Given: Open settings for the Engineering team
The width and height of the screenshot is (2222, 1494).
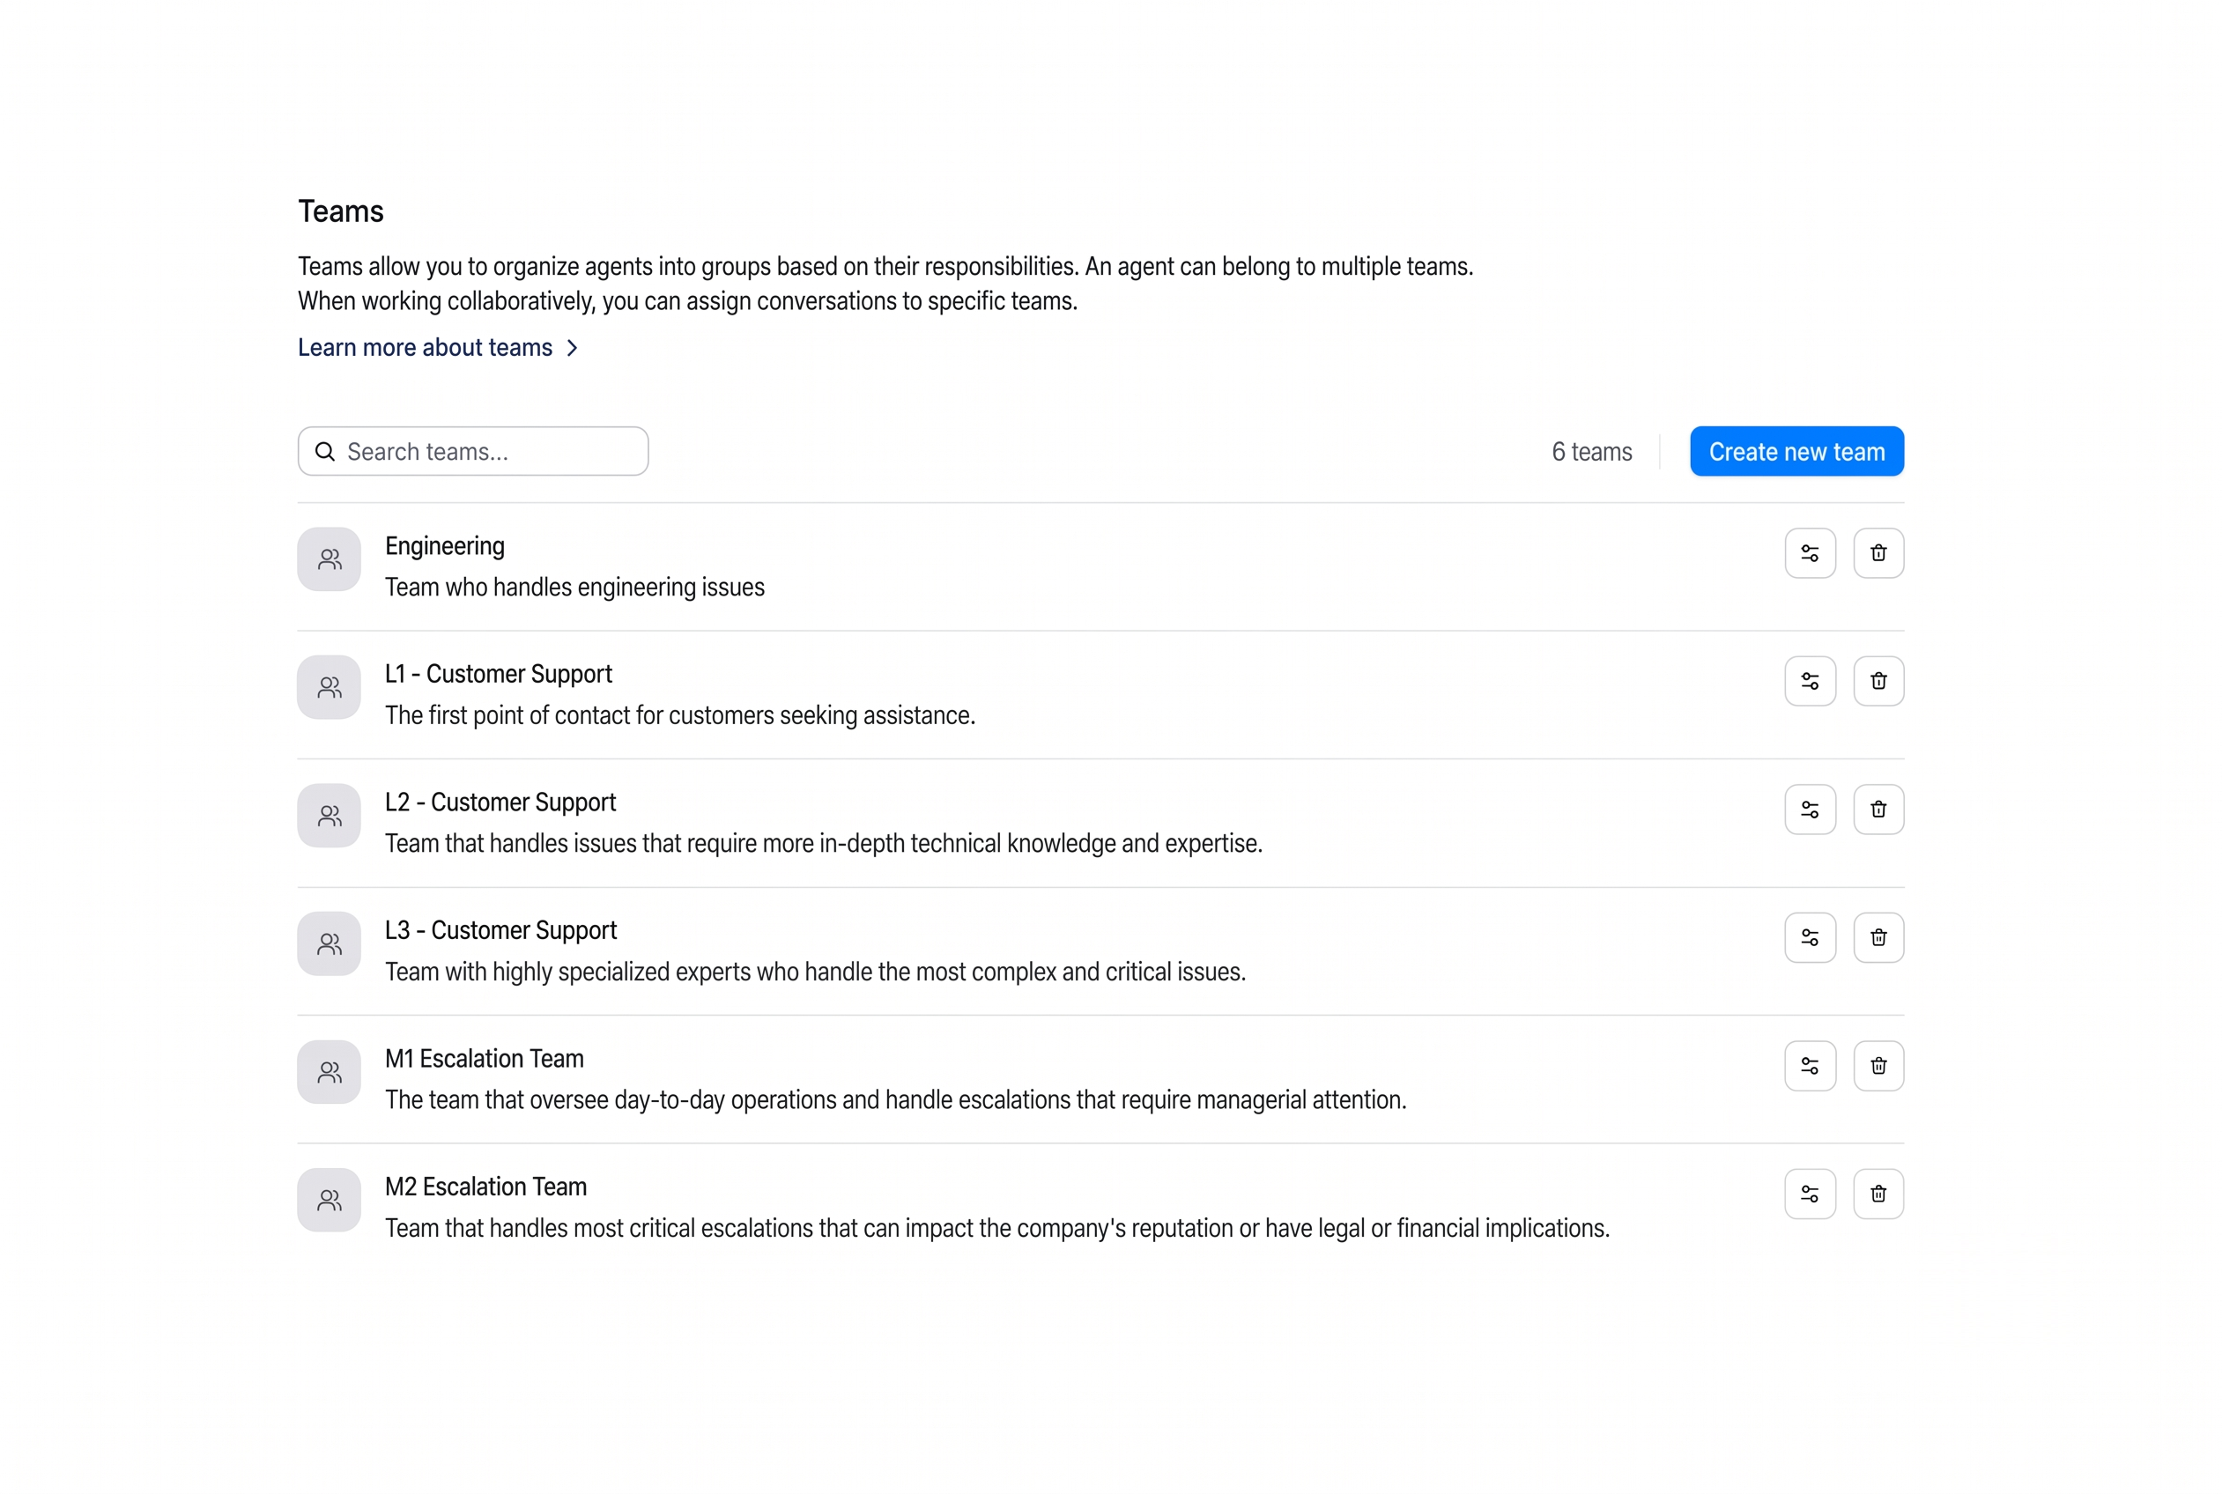Looking at the screenshot, I should (x=1810, y=552).
